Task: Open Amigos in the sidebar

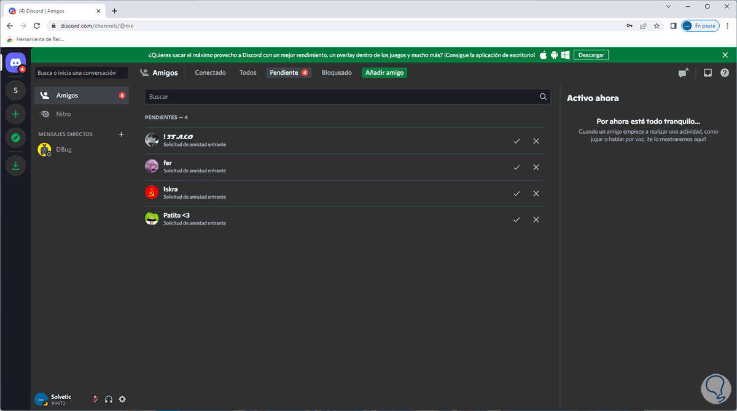Action: (x=82, y=96)
